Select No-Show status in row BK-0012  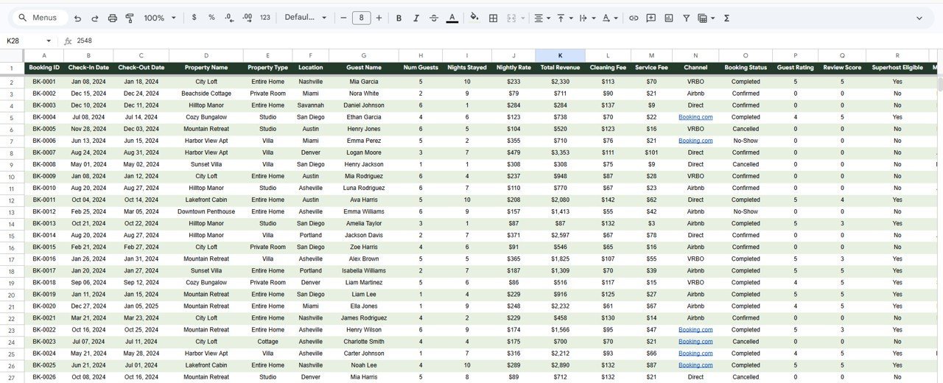746,211
